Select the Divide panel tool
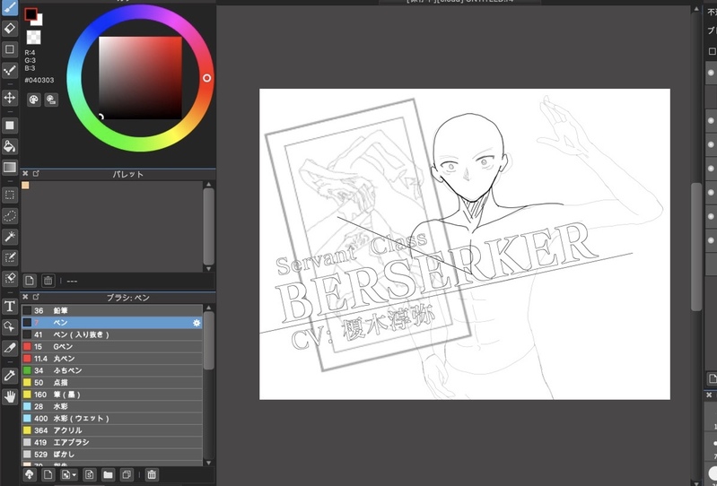 pyautogui.click(x=10, y=348)
